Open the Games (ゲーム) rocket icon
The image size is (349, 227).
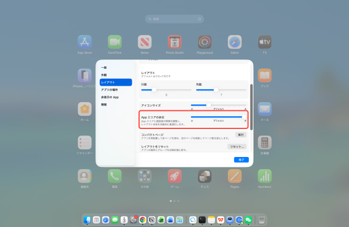pos(175,176)
